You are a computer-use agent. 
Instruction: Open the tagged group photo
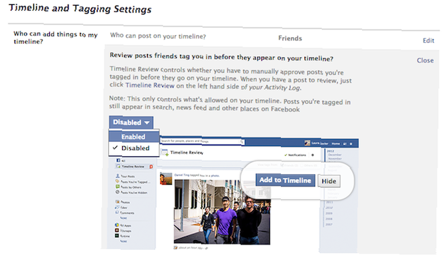tap(222, 212)
